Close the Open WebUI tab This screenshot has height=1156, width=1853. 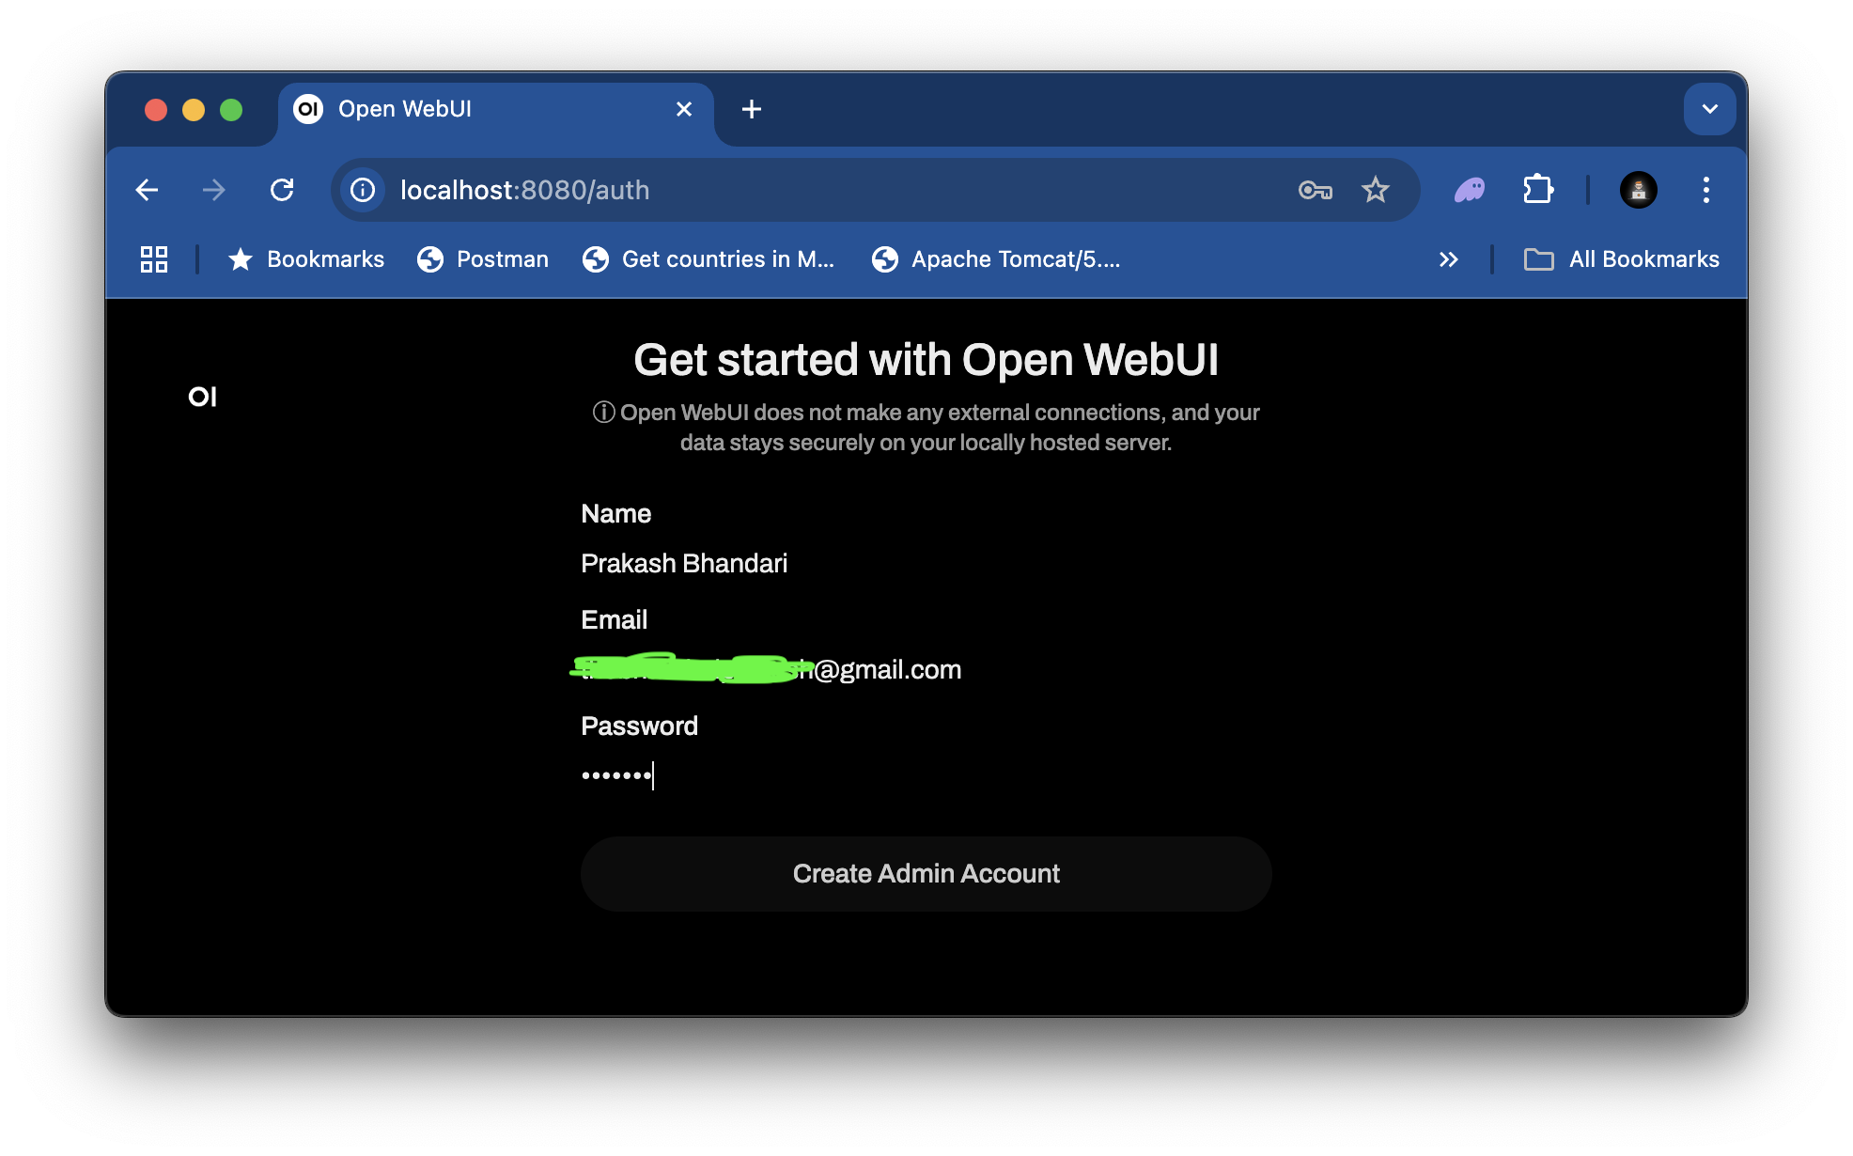tap(684, 109)
